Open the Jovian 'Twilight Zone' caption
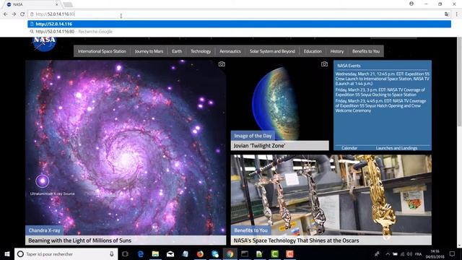This screenshot has height=260, width=462. click(279, 146)
